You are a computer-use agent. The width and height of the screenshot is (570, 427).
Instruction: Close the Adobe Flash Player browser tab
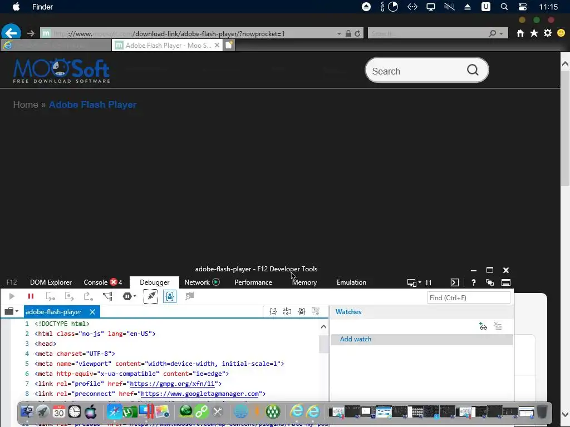coord(217,45)
